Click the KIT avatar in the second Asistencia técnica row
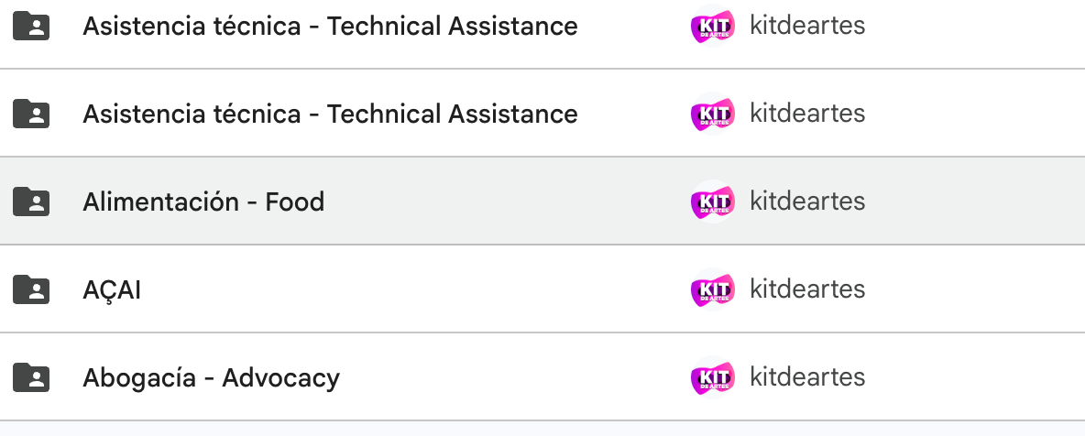This screenshot has height=436, width=1085. (712, 114)
